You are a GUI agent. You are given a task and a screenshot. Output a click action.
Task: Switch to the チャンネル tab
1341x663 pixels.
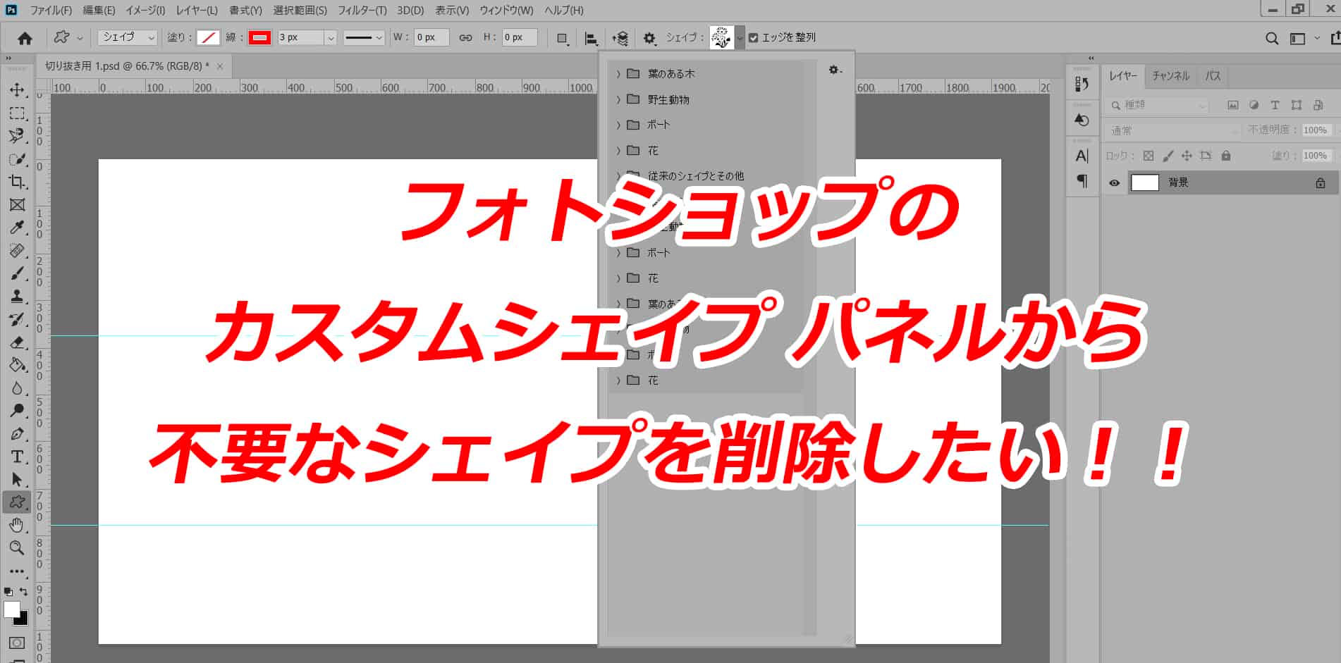(x=1170, y=76)
